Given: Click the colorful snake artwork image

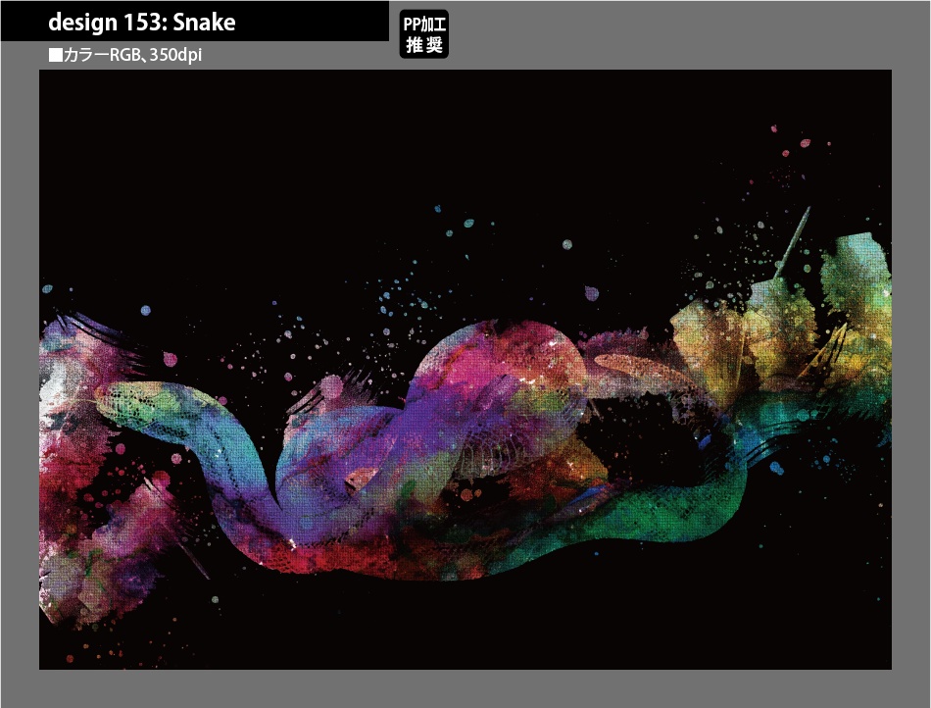Looking at the screenshot, I should pos(465,370).
